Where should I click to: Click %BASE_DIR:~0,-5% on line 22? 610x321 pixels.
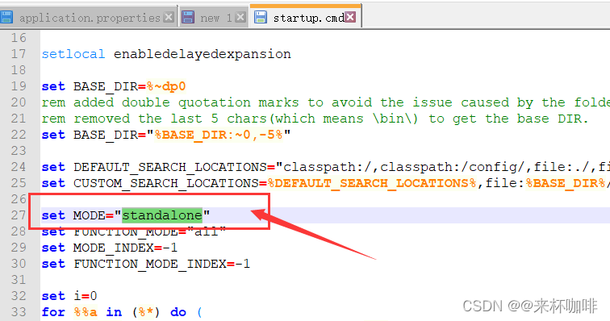click(219, 135)
